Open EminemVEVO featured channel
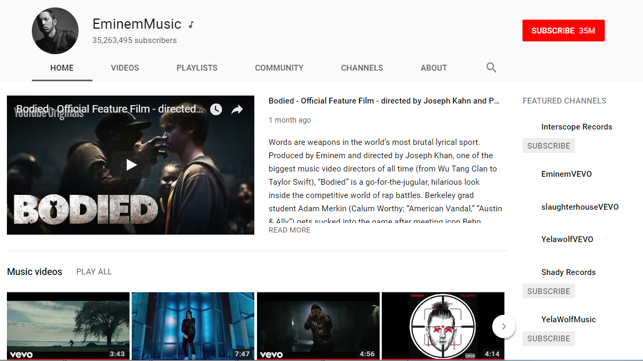The width and height of the screenshot is (643, 361). (567, 174)
